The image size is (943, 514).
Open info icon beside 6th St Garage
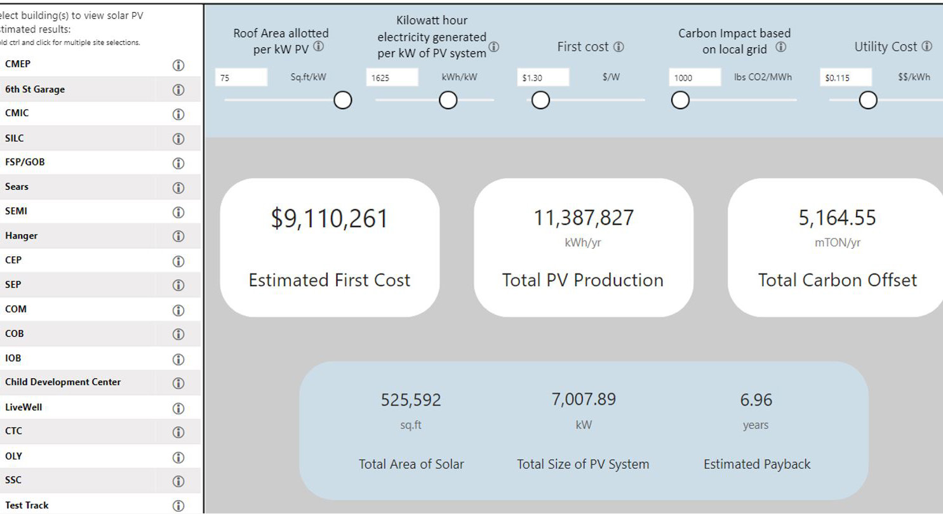tap(178, 89)
